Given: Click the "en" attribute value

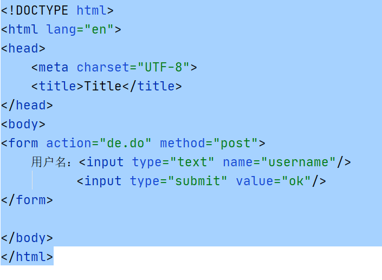Looking at the screenshot, I should click(99, 29).
